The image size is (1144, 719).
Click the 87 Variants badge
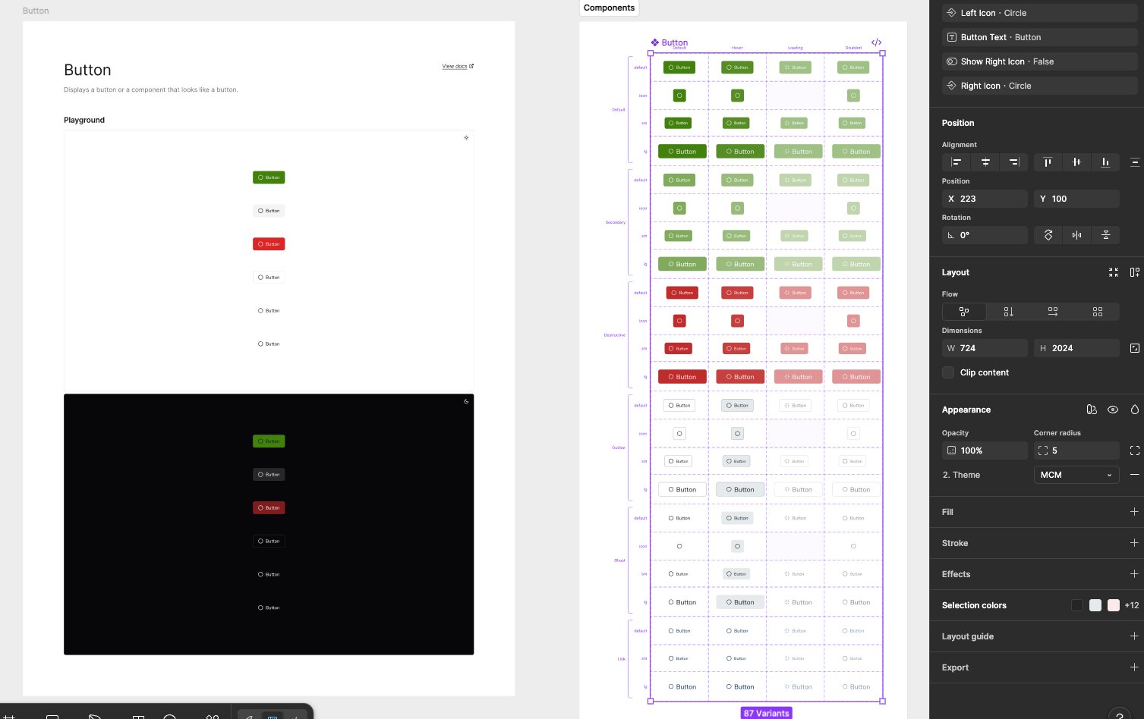coord(766,713)
